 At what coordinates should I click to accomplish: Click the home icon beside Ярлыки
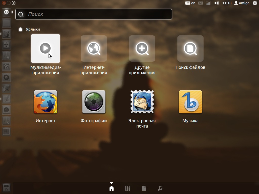pyautogui.click(x=20, y=29)
